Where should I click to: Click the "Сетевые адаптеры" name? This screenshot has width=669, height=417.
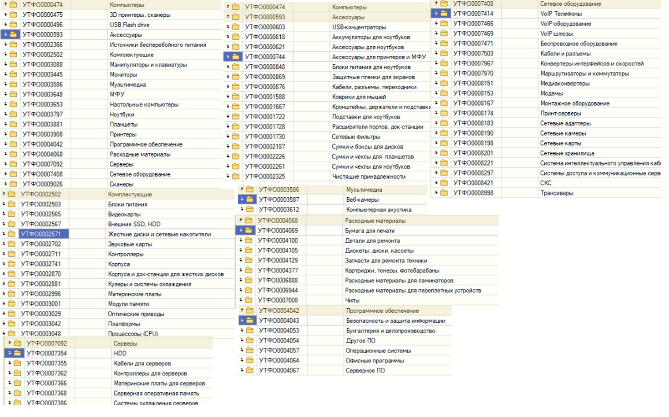click(565, 123)
